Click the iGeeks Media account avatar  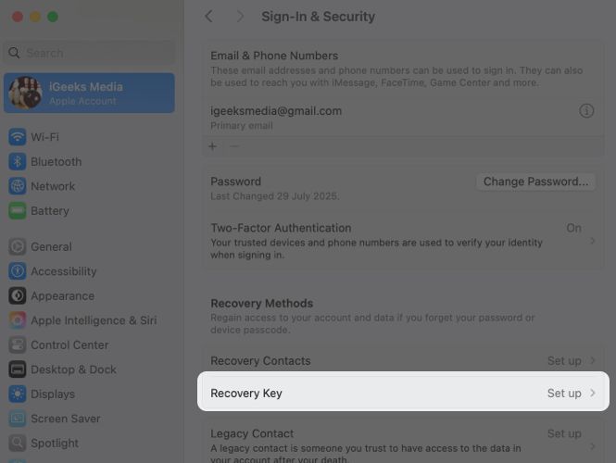pos(26,94)
